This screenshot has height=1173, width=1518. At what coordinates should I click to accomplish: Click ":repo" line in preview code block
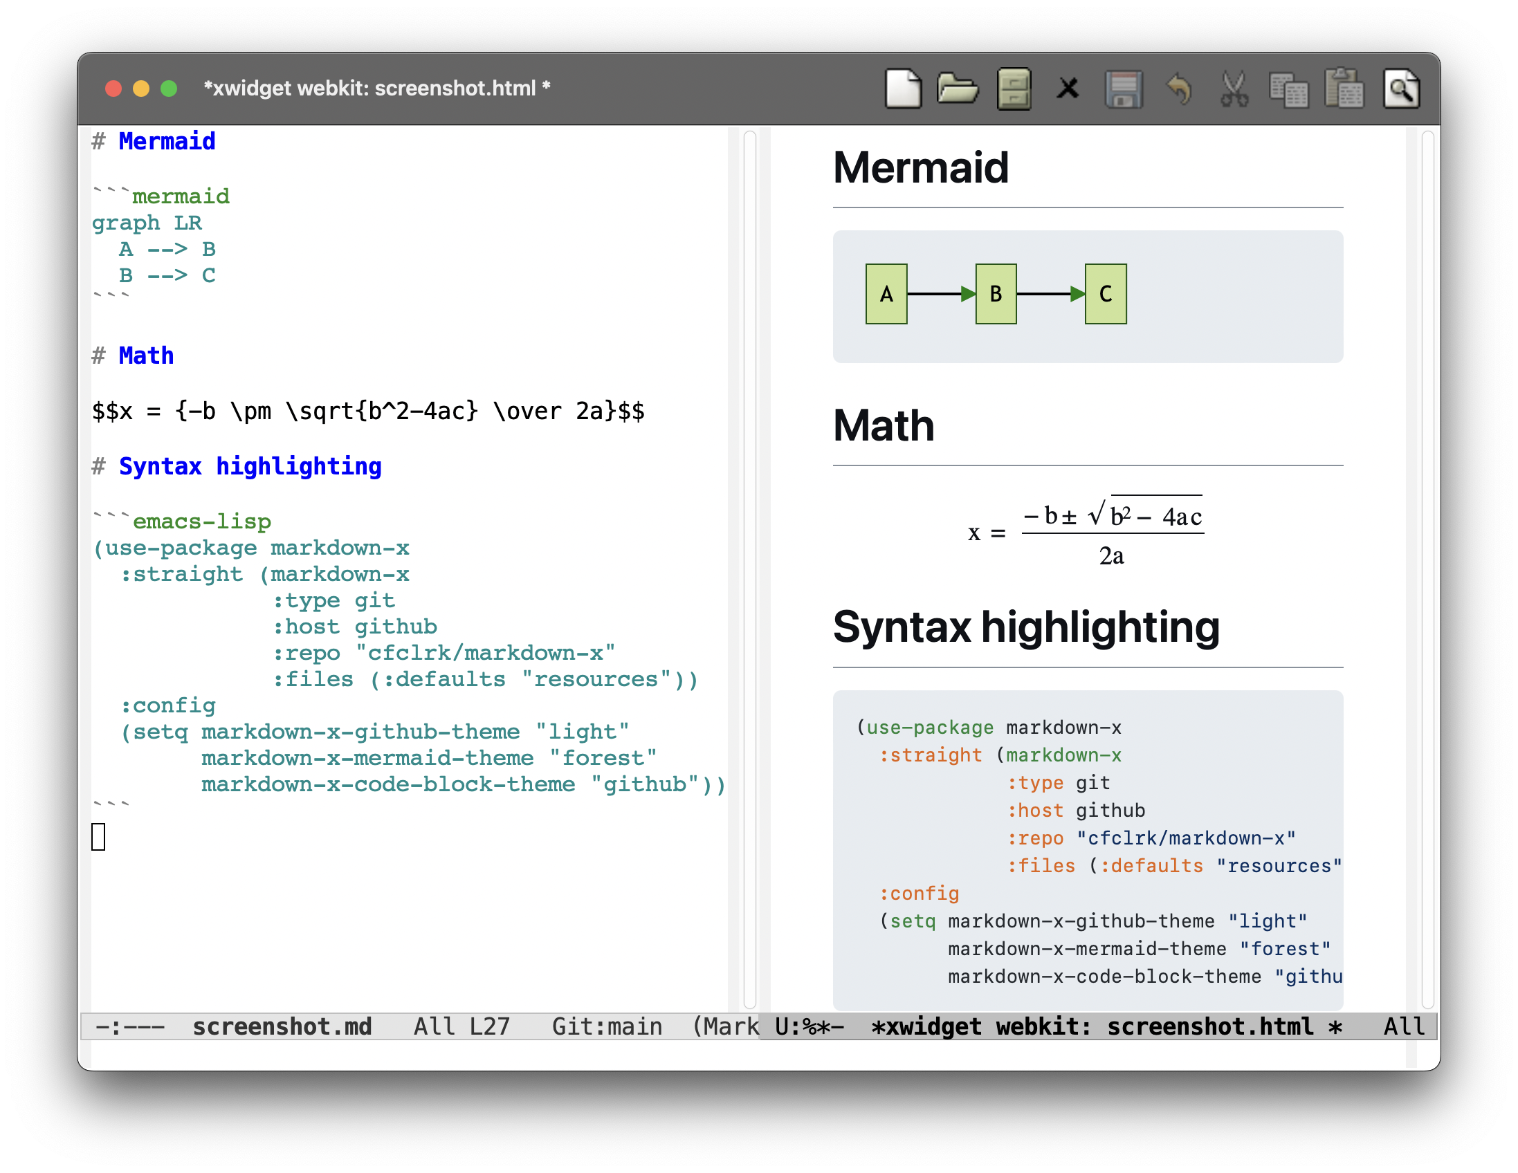pyautogui.click(x=1152, y=838)
